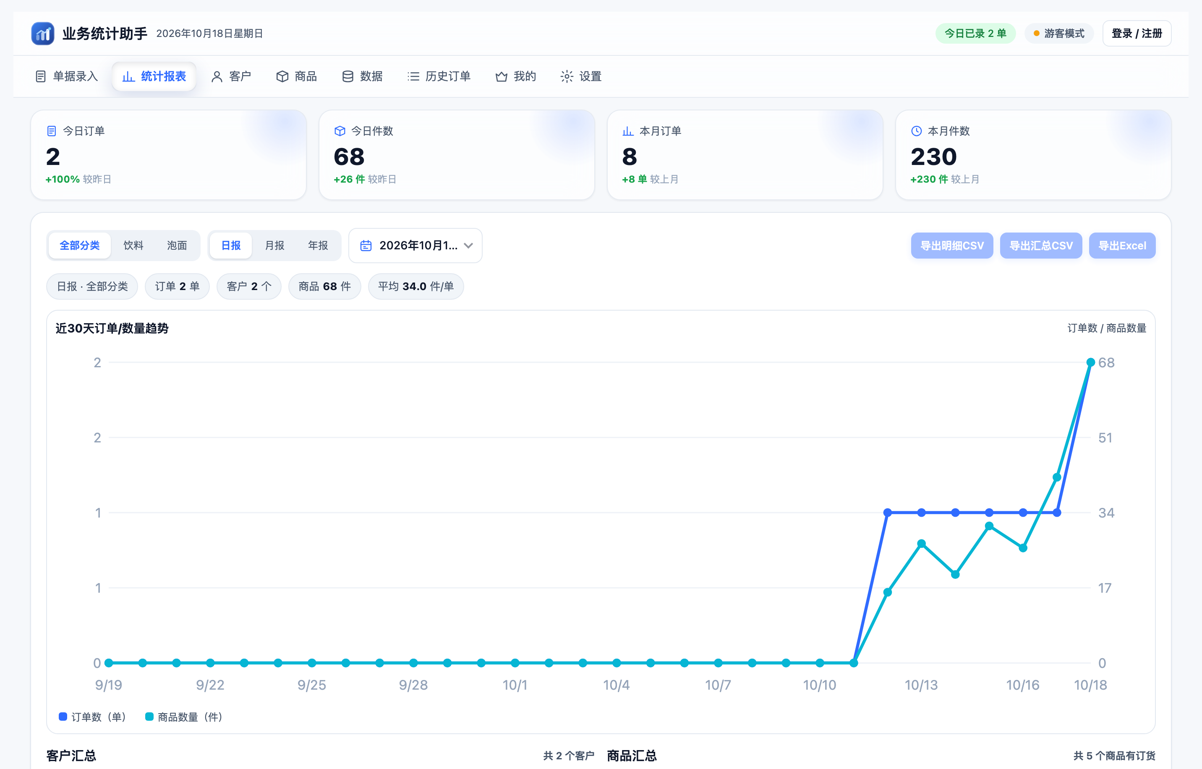Open the 我的 tab
The width and height of the screenshot is (1202, 769).
[516, 76]
